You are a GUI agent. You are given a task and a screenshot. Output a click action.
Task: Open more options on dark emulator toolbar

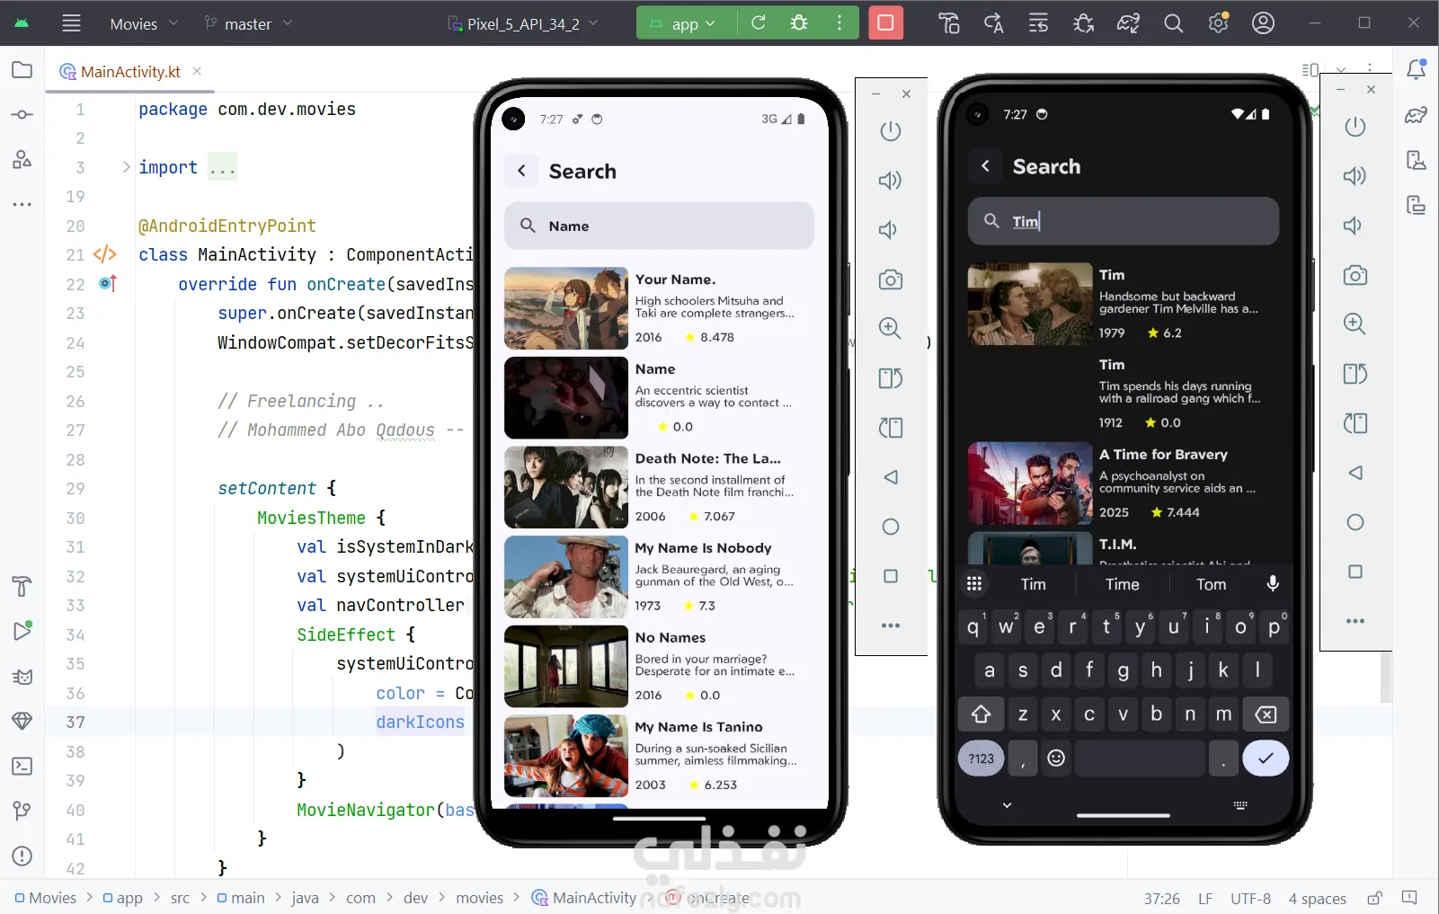tap(1355, 621)
